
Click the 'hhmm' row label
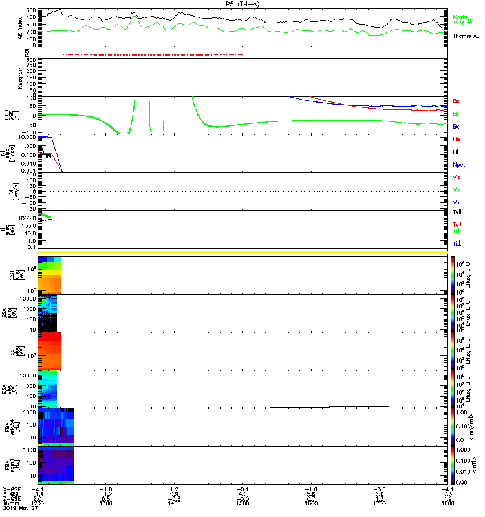pyautogui.click(x=11, y=503)
